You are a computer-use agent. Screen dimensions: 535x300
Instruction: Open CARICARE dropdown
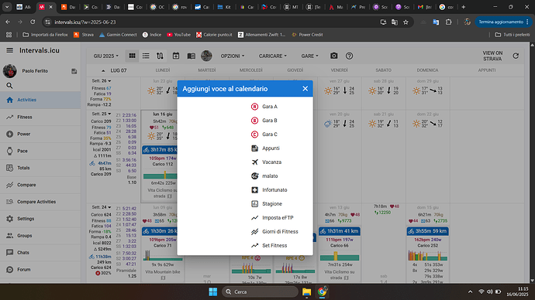272,56
